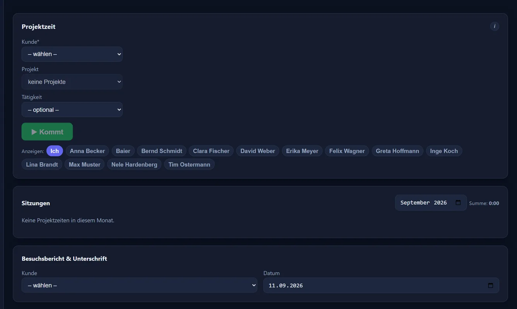Image resolution: width=517 pixels, height=309 pixels.
Task: Toggle the Bernd Schmidt filter chip
Action: pos(162,151)
